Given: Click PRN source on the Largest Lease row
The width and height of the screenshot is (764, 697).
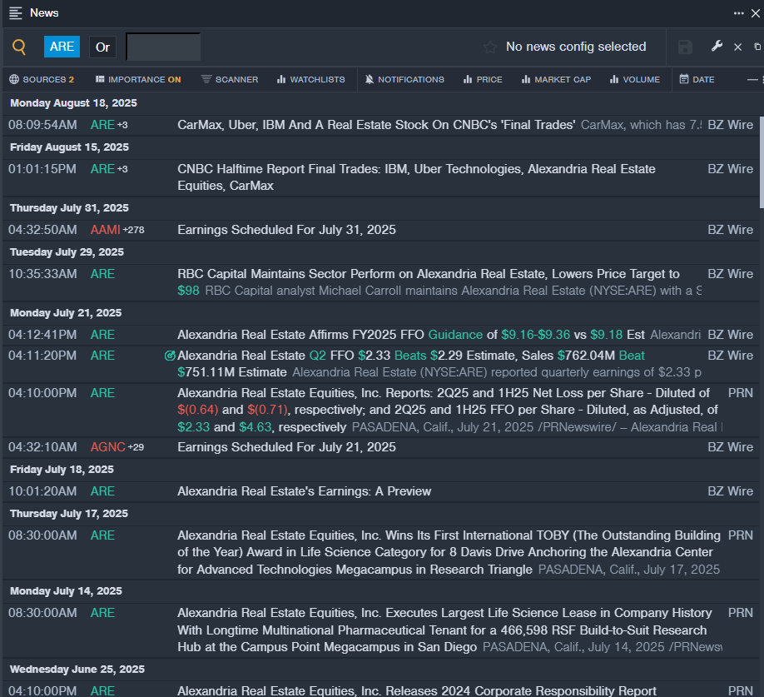Looking at the screenshot, I should coord(741,613).
